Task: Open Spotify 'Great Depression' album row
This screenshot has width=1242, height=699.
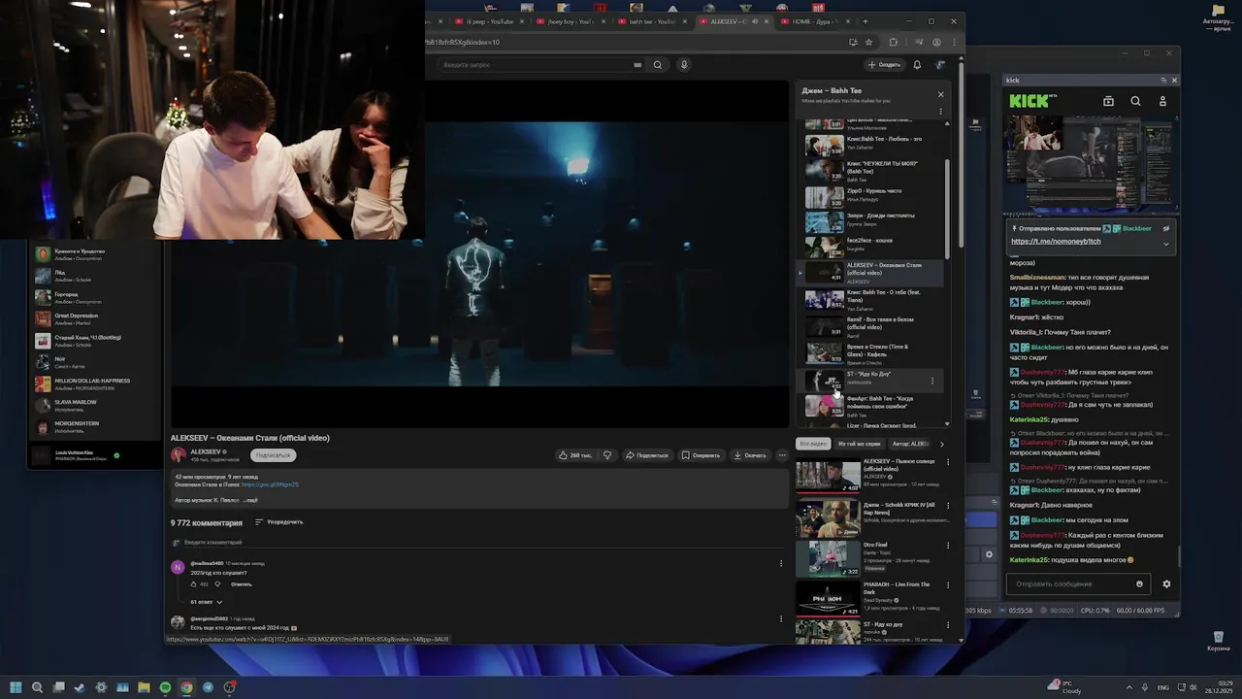Action: [x=96, y=317]
